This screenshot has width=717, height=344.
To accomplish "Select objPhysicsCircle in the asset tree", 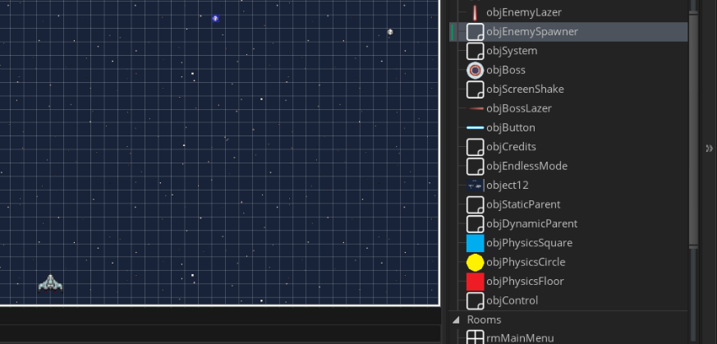I will [526, 262].
